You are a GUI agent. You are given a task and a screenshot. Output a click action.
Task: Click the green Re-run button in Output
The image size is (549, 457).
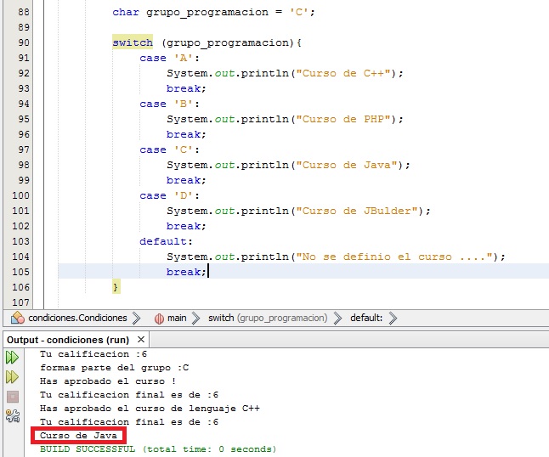click(x=12, y=358)
